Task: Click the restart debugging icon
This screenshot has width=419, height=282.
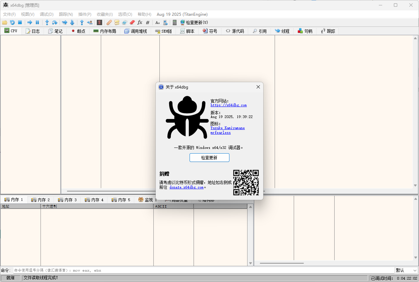Action: pyautogui.click(x=12, y=22)
